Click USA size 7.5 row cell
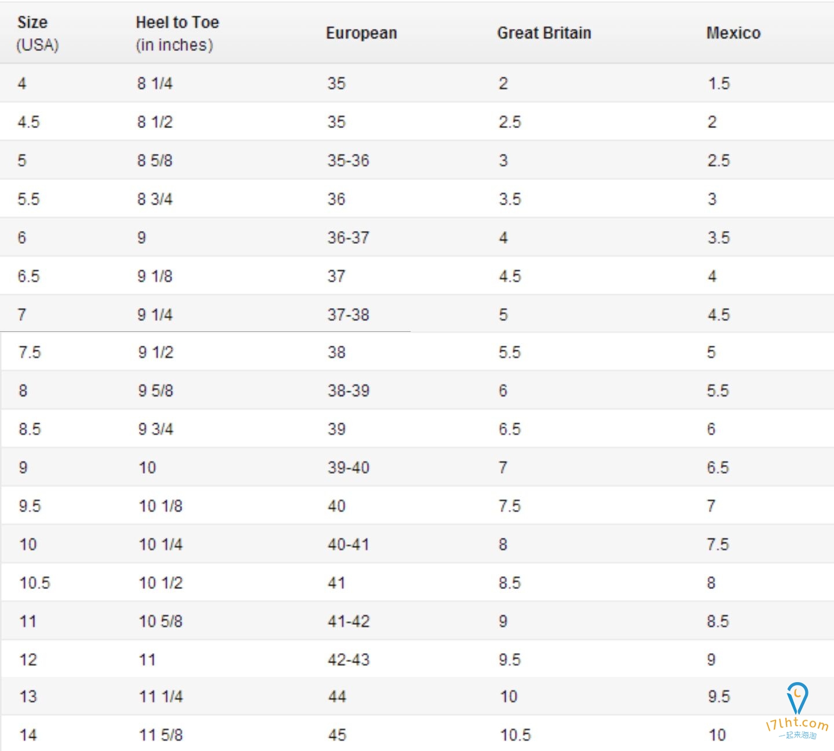The height and width of the screenshot is (751, 834). coord(30,352)
